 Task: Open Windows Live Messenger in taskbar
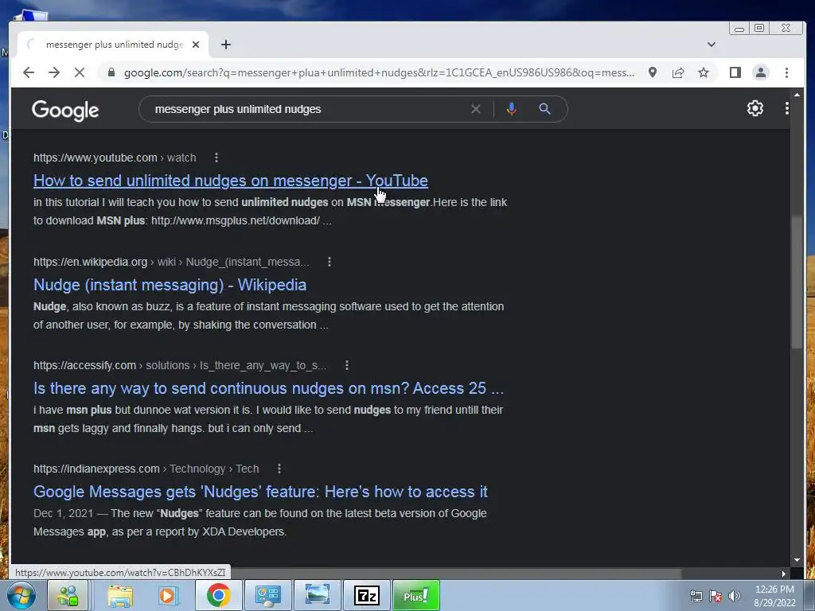68,595
